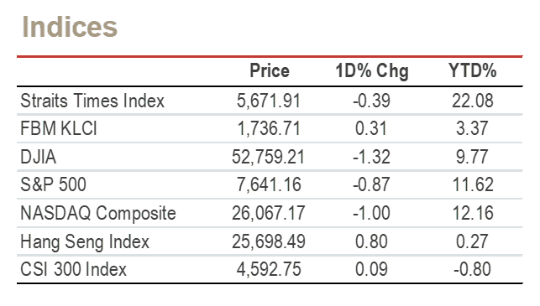Viewport: 540px width, 306px height.
Task: Select the Hang Seng price 25,698.49
Action: point(268,241)
